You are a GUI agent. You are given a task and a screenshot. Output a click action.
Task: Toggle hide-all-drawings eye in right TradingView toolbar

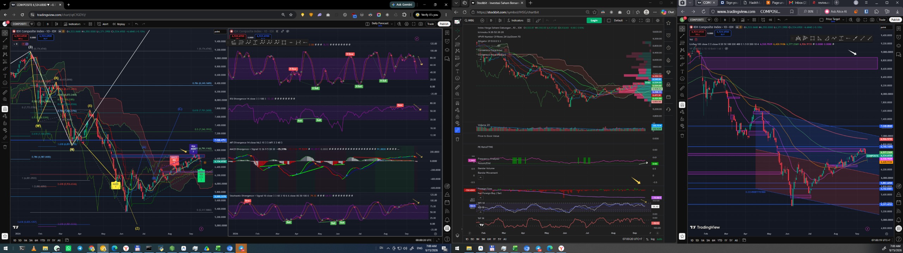(682, 126)
